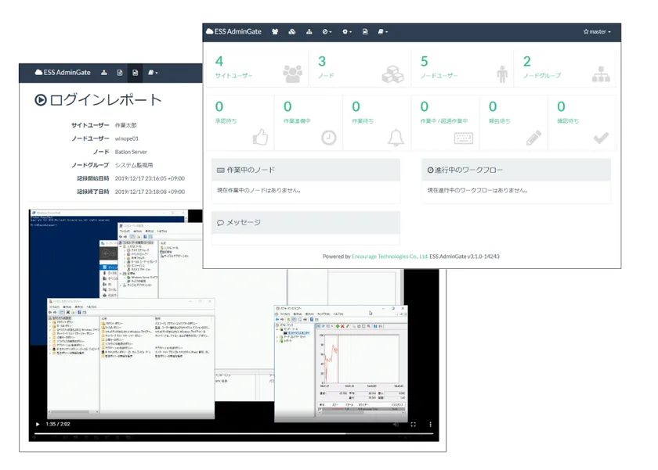This screenshot has width=658, height=470.
Task: Open the document report icon in dashboard navbar
Action: (x=365, y=32)
